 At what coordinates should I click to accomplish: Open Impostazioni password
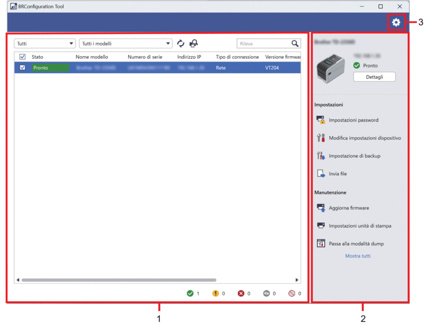click(354, 120)
